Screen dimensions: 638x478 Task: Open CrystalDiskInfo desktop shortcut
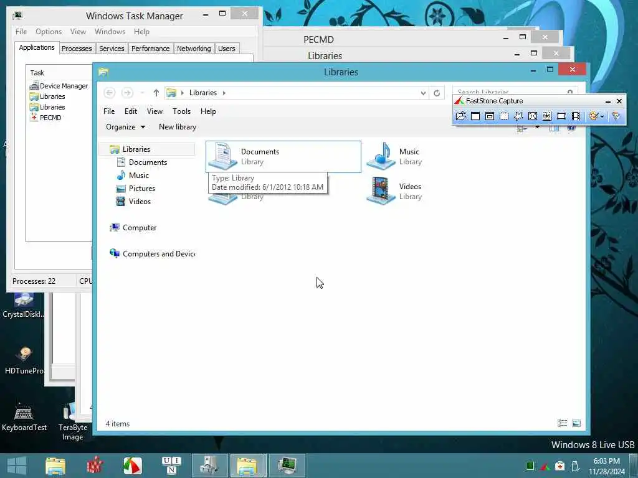coord(24,306)
